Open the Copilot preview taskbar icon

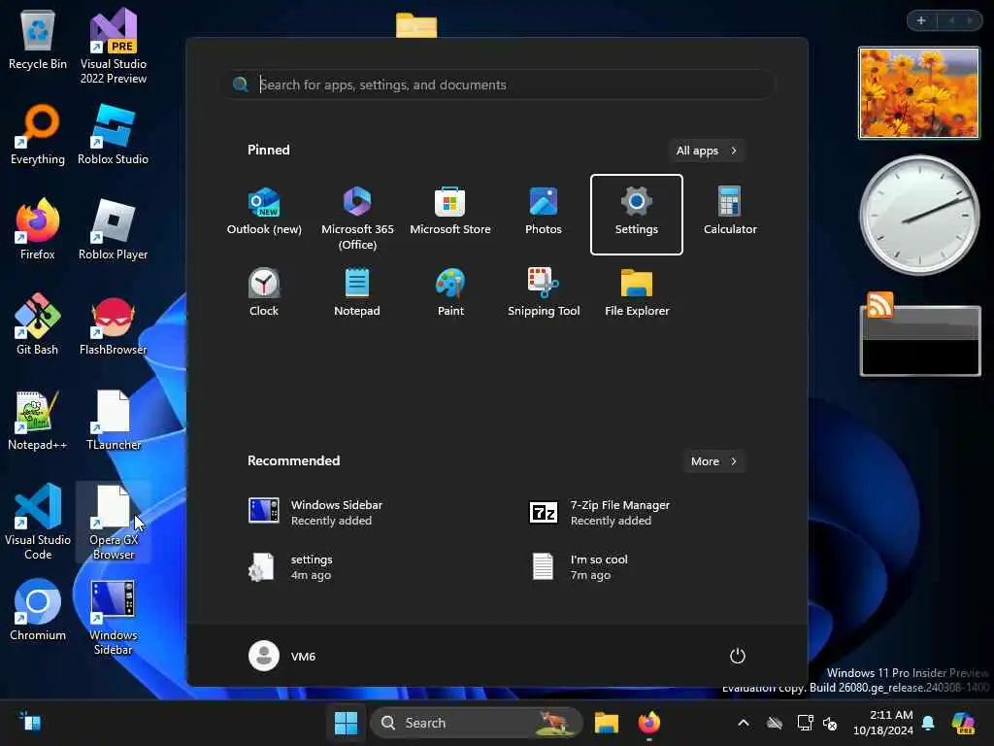[x=963, y=723]
